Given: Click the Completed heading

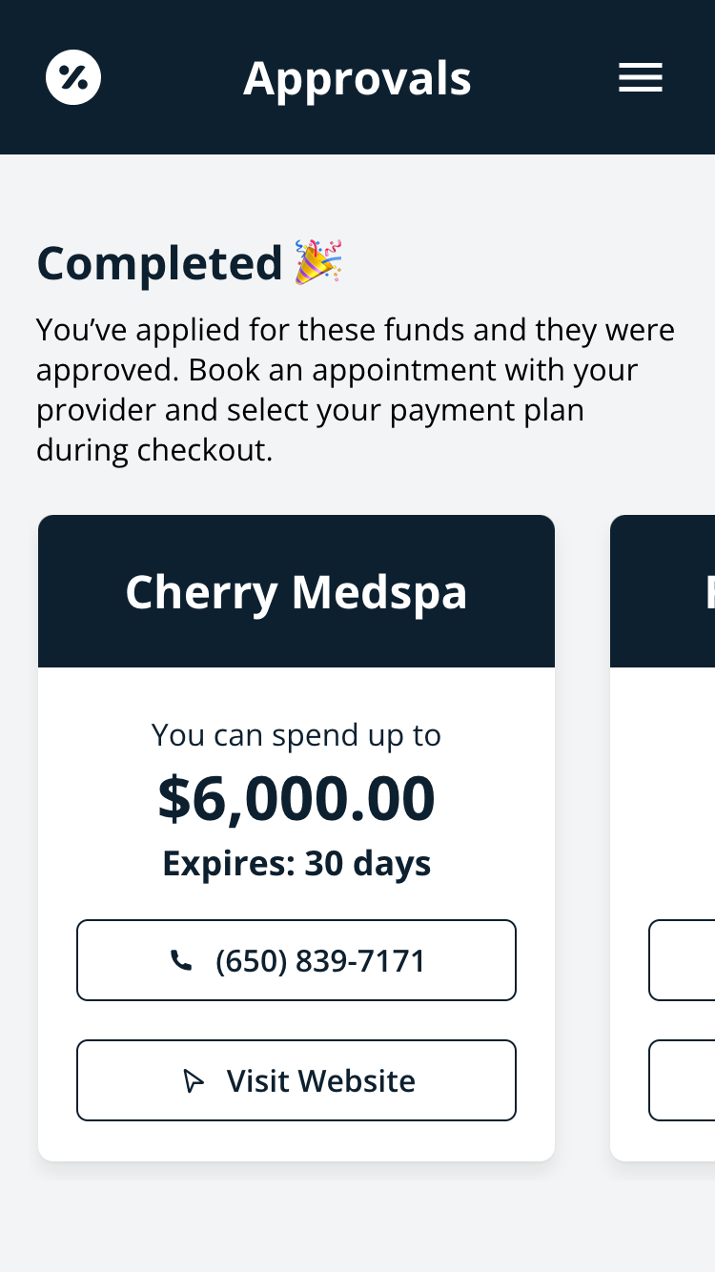Looking at the screenshot, I should click(x=160, y=263).
